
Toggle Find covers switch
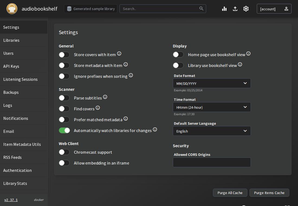[64, 109]
